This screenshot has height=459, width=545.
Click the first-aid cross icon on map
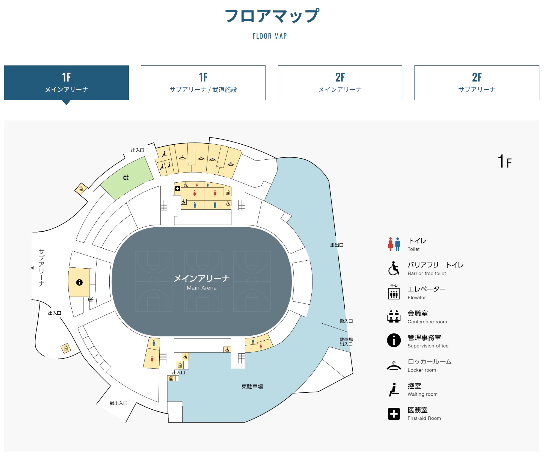[x=178, y=189]
